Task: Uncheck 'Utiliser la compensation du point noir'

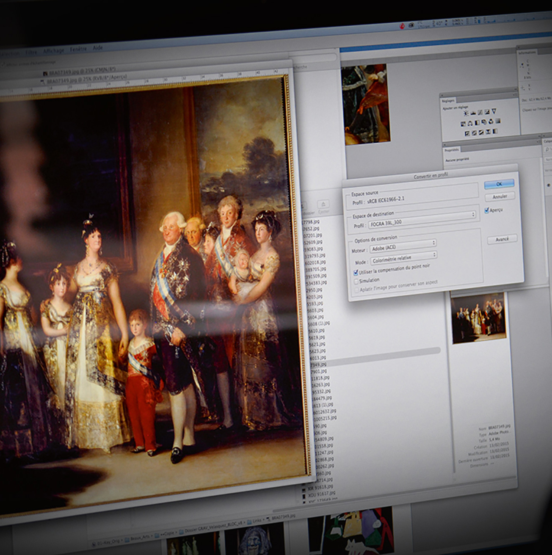Action: 356,273
